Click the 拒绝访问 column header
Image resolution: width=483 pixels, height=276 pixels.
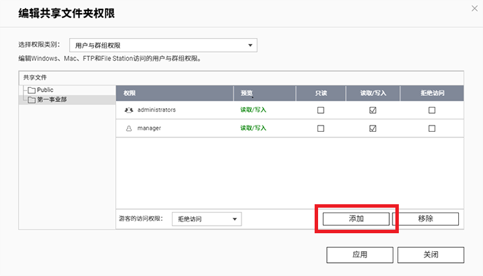(432, 93)
